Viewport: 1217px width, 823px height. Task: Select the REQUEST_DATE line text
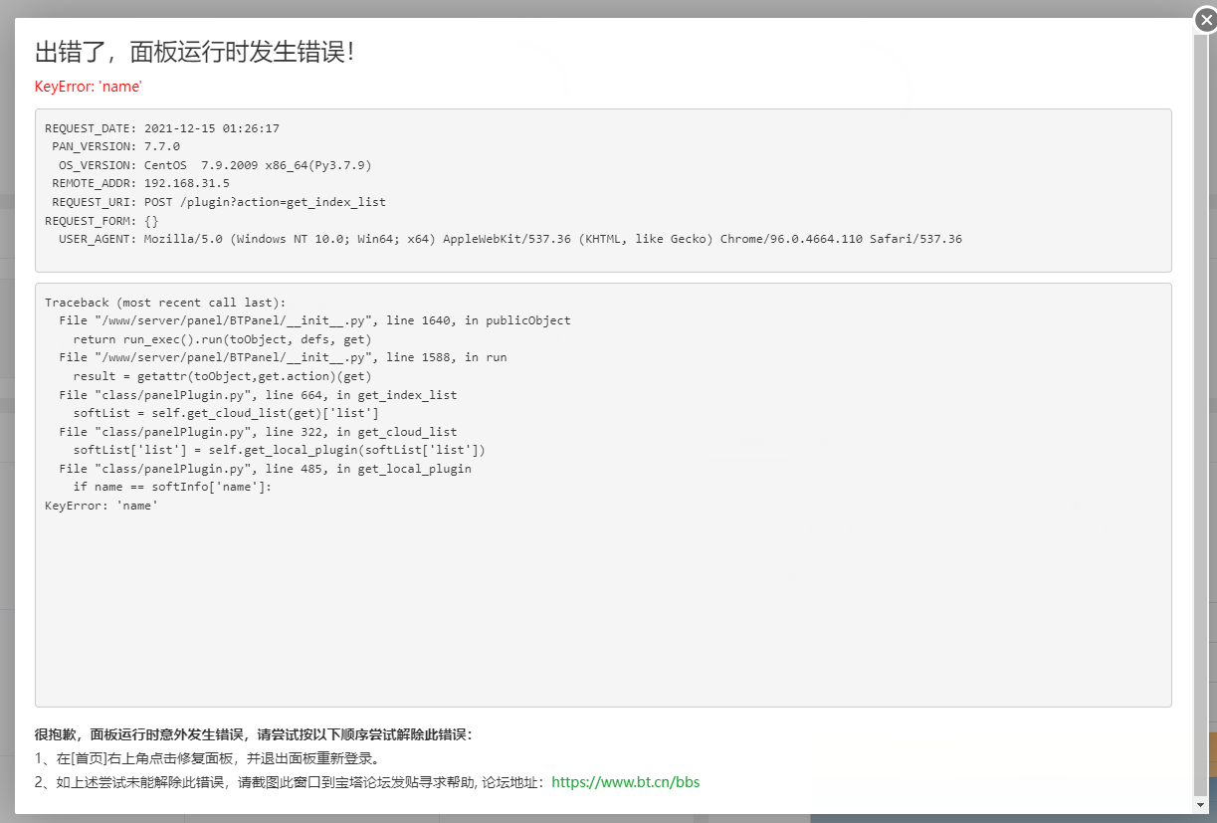162,128
